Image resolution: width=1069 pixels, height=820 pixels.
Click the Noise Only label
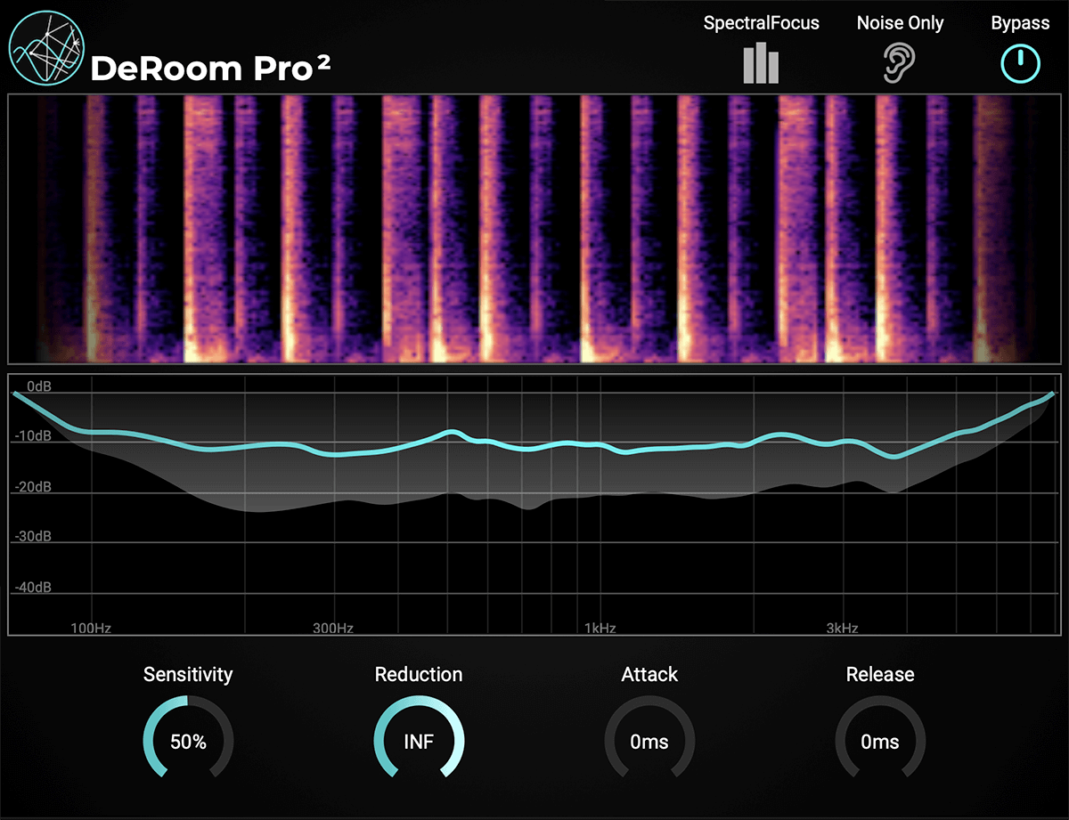(x=900, y=22)
